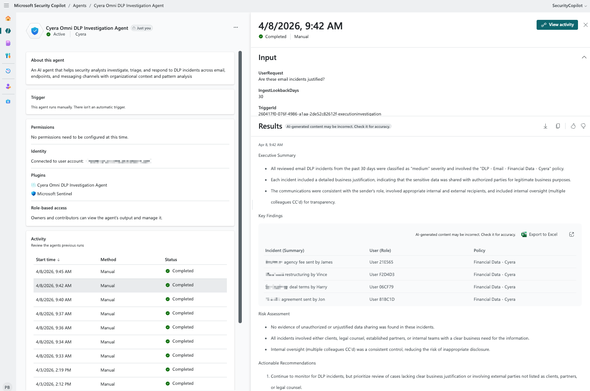Screen dimensions: 590x391
Task: Close the run details panel
Action: [x=585, y=25]
